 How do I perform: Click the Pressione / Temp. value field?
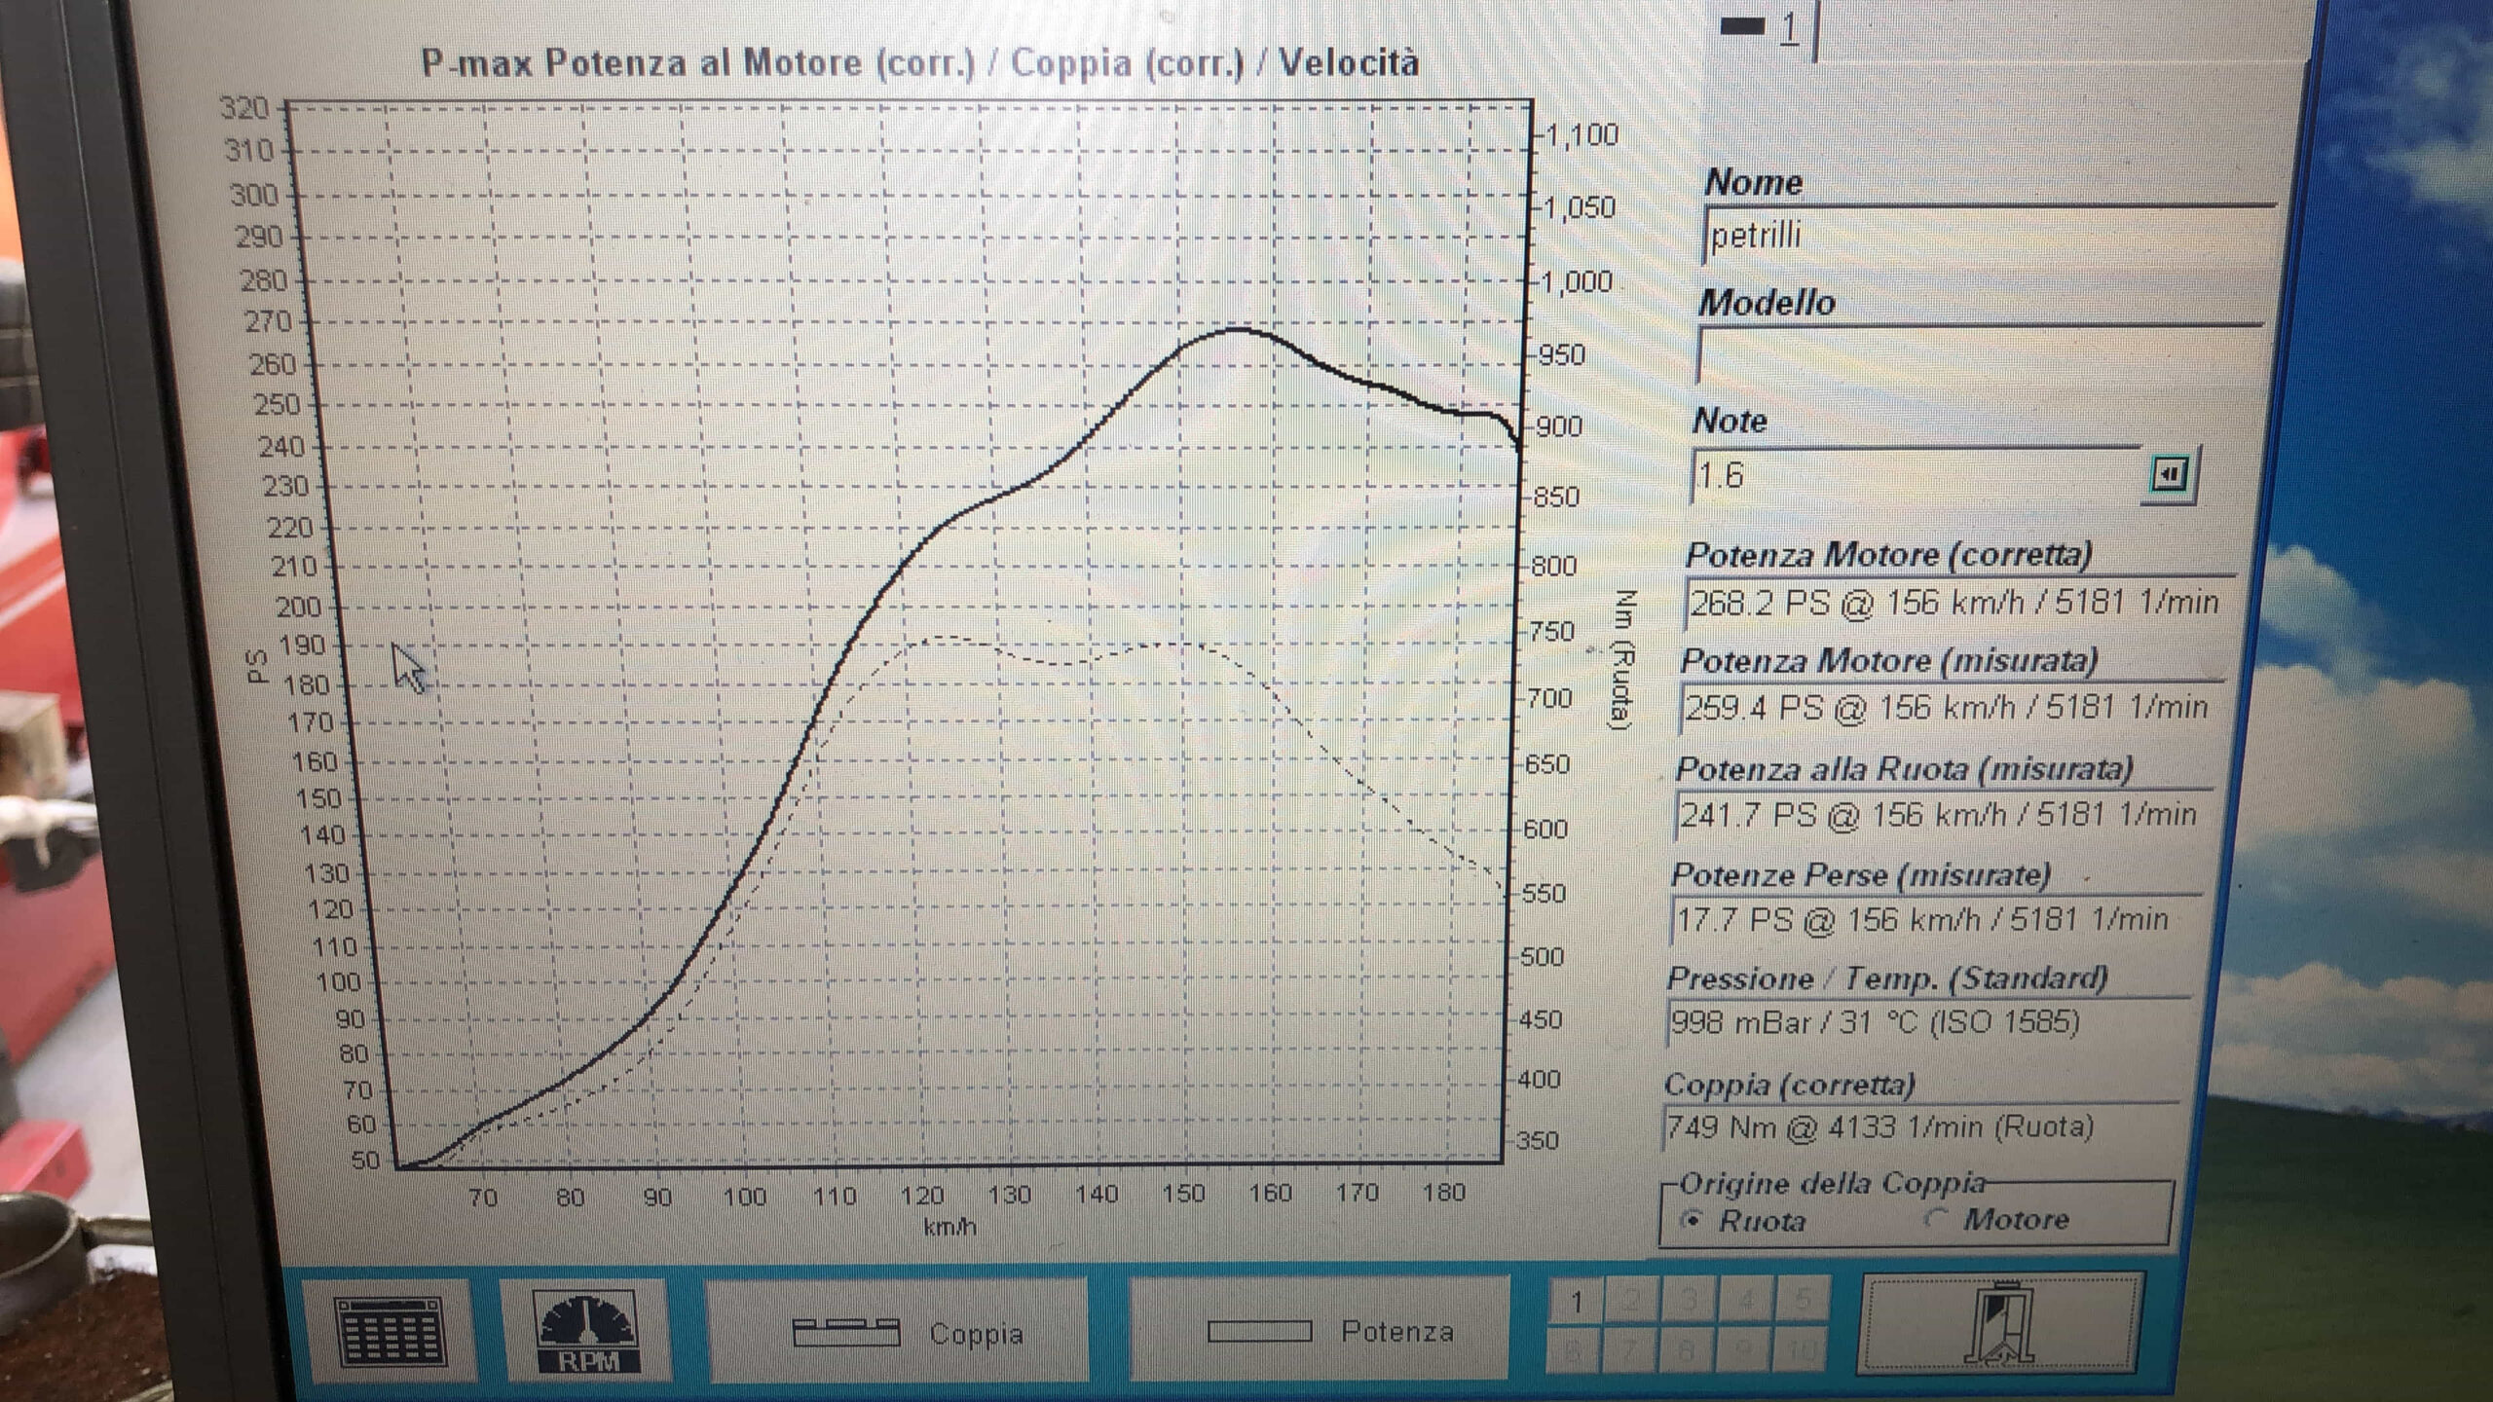(x=1926, y=1022)
